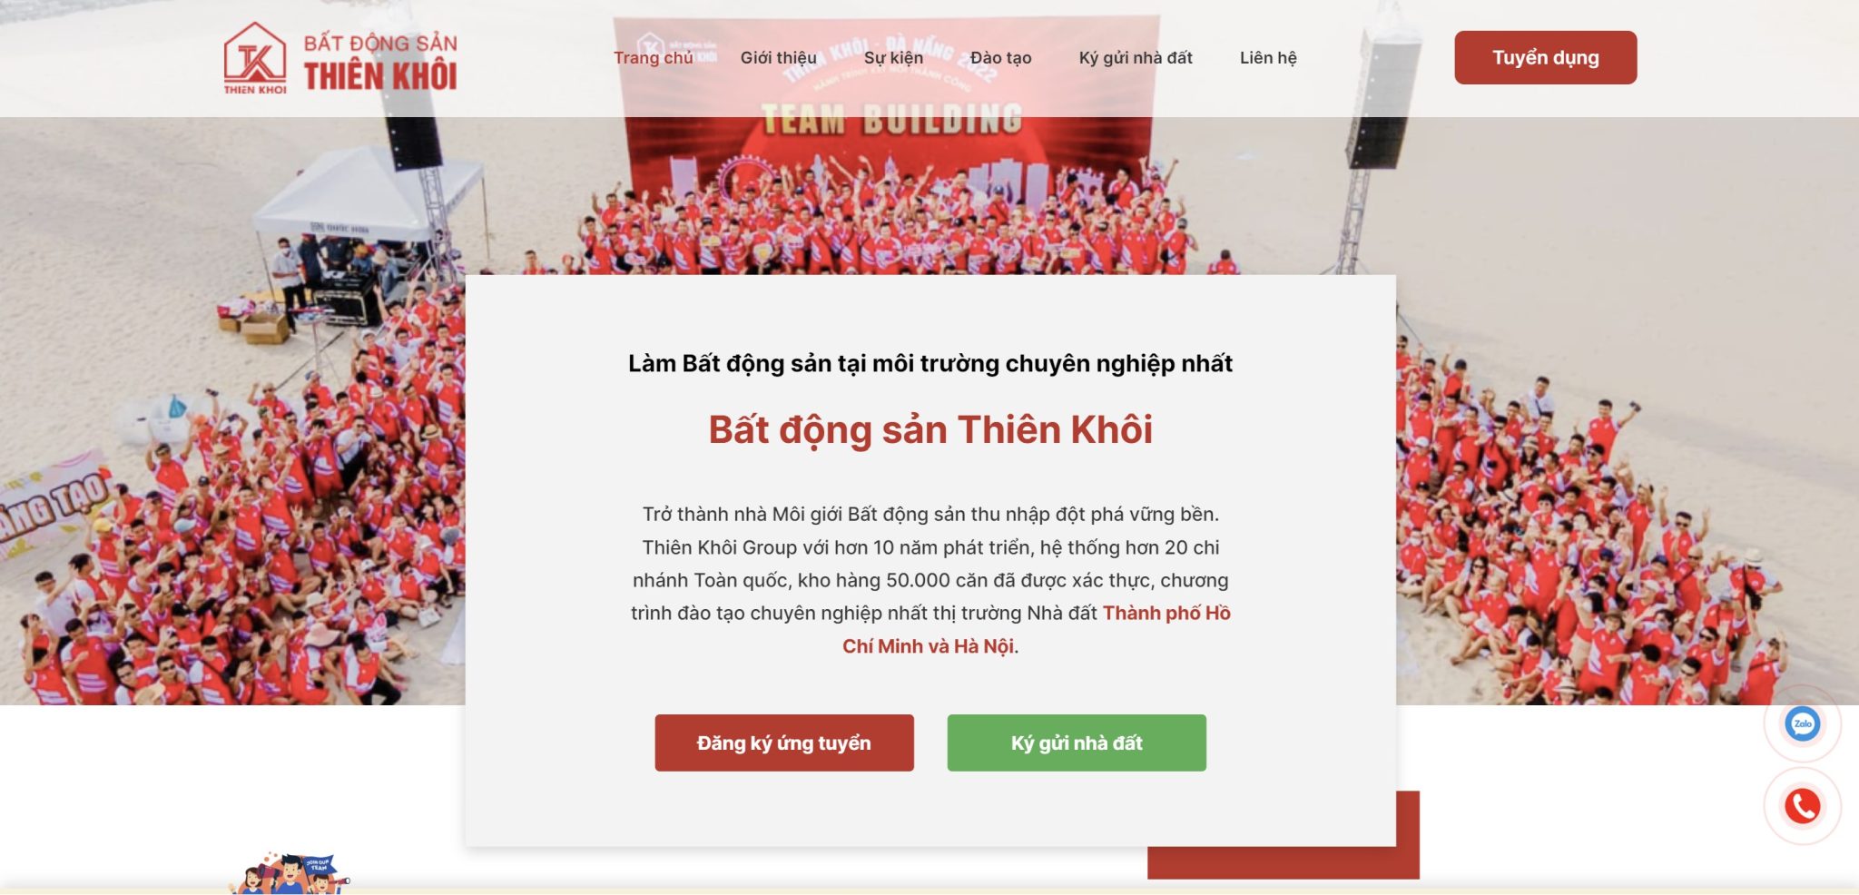Viewport: 1859px width, 895px height.
Task: Click the join our team illustration
Action: point(290,874)
